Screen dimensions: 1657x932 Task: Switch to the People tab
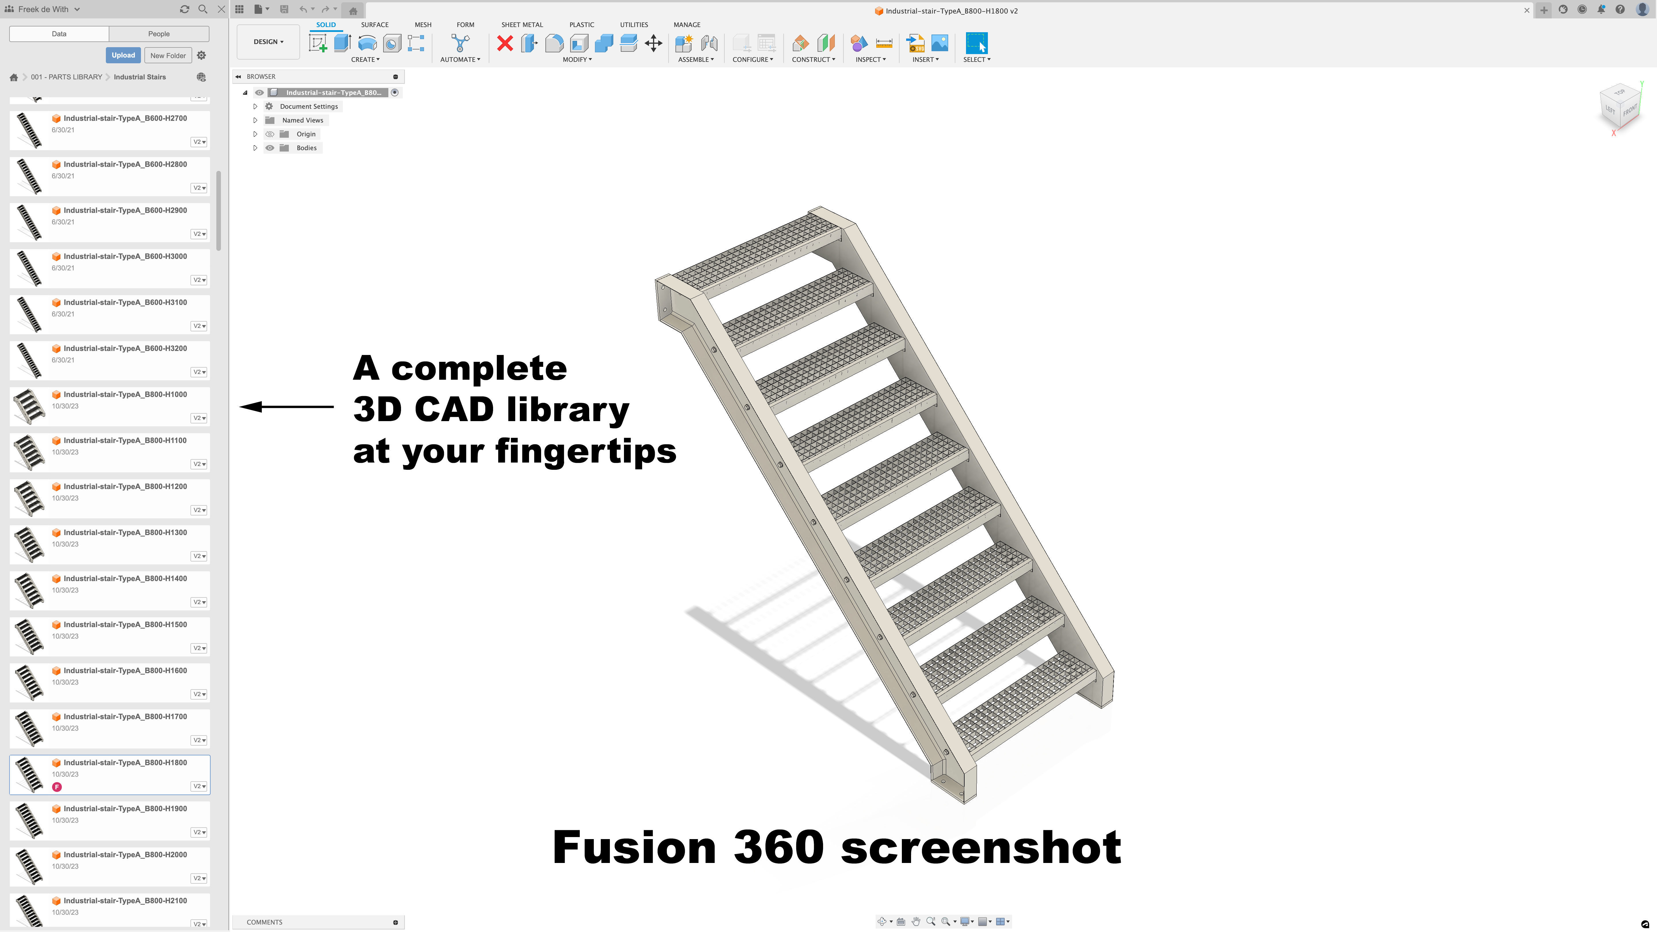pos(159,33)
